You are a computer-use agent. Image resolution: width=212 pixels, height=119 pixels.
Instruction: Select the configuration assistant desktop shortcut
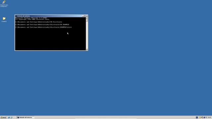[4, 4]
